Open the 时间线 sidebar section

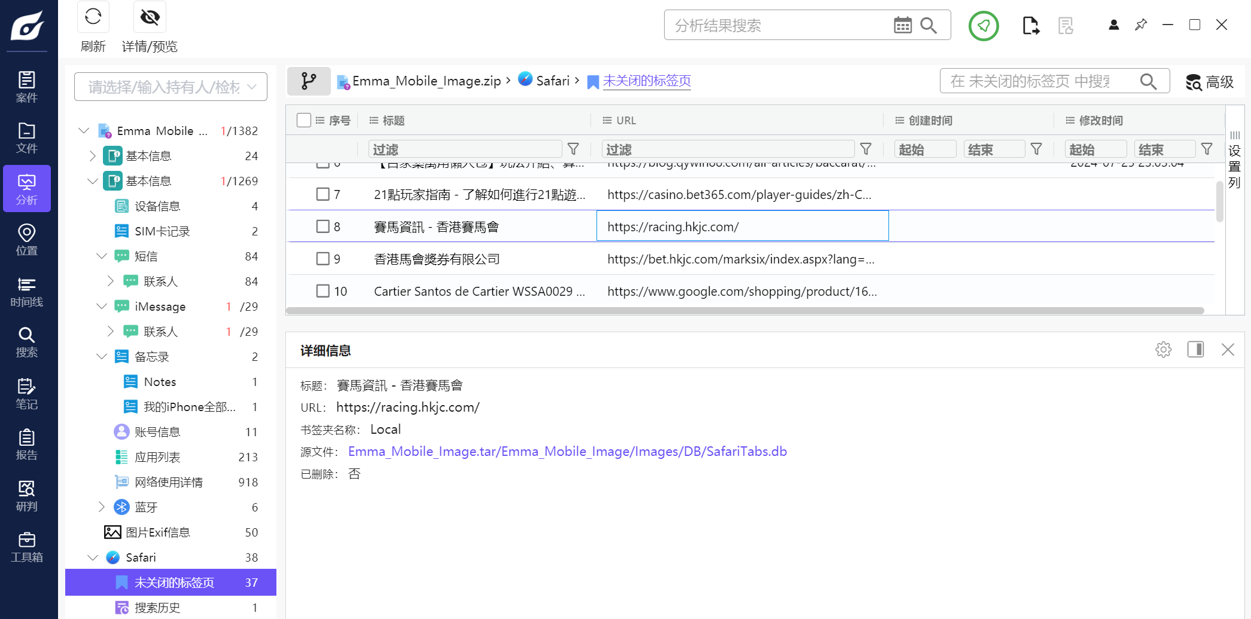click(x=27, y=292)
